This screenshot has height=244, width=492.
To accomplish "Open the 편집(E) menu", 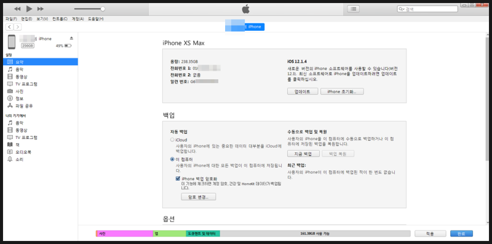I will pyautogui.click(x=26, y=19).
